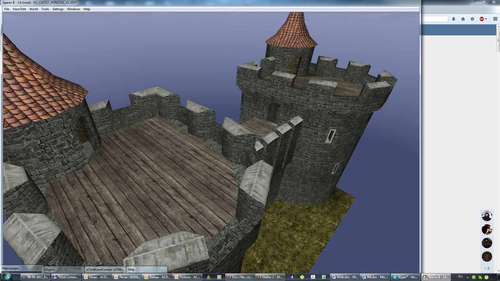Click the Adblock Plus icon
500x281 pixels.
(x=482, y=19)
